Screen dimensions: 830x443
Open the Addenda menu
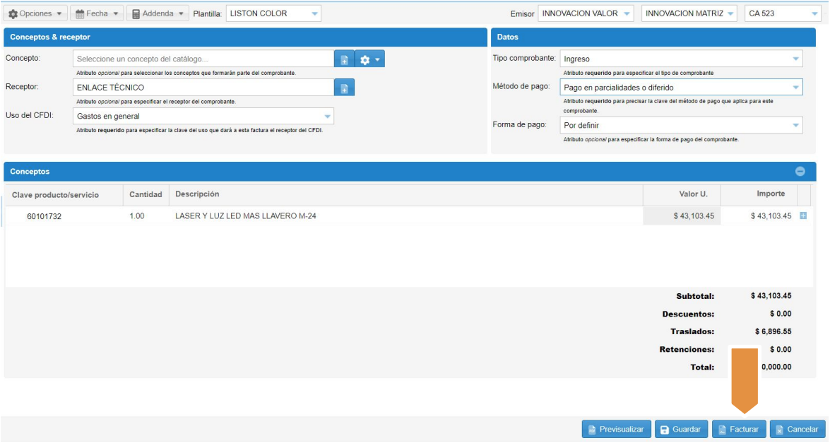coord(158,13)
